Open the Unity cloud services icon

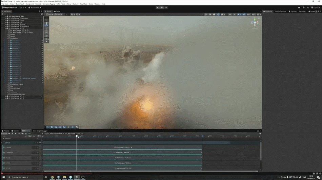299,7
